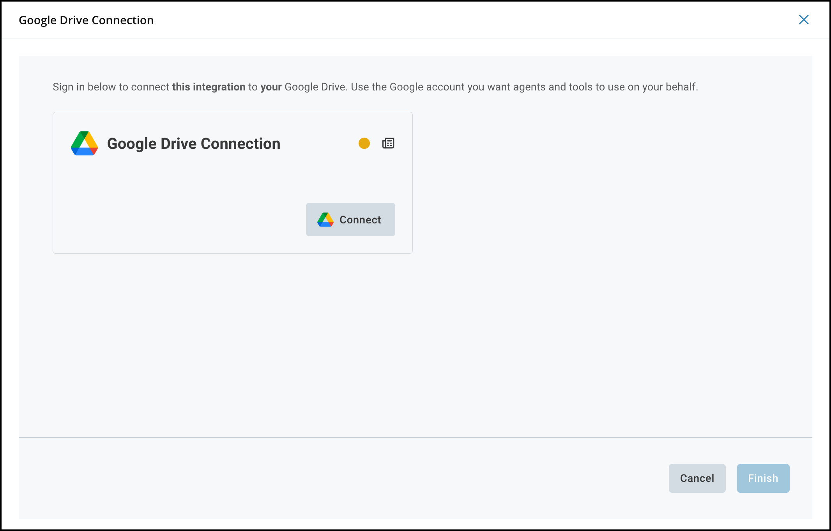
Task: Click the yellow connection status indicator
Action: [364, 143]
